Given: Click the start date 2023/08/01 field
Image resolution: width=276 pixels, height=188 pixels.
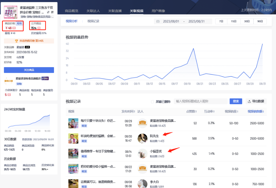Looking at the screenshot, I should coord(171,21).
